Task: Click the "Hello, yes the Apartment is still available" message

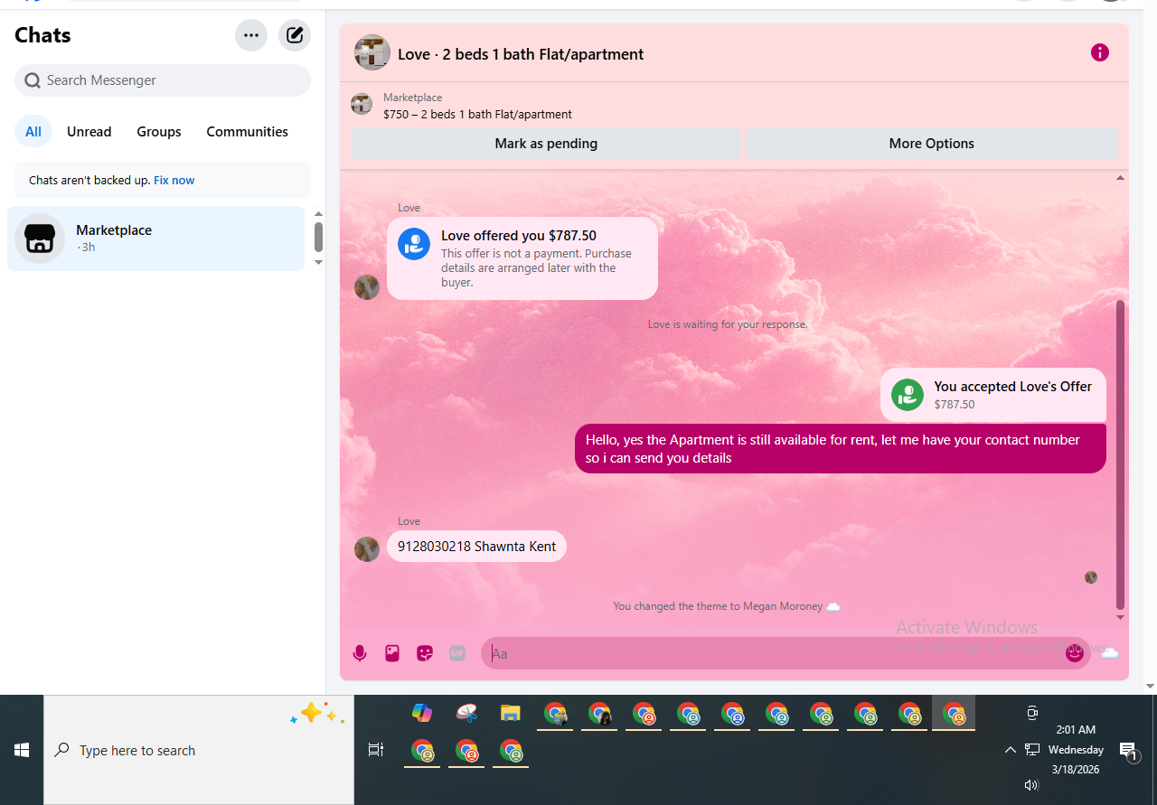Action: (x=841, y=448)
